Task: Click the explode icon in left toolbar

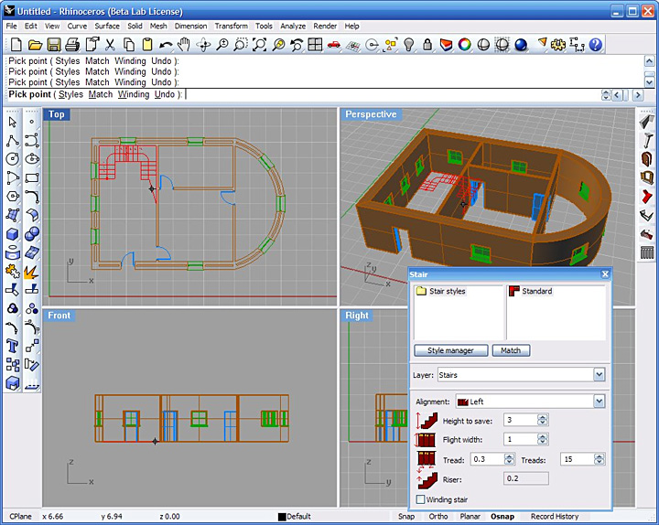Action: pos(31,272)
